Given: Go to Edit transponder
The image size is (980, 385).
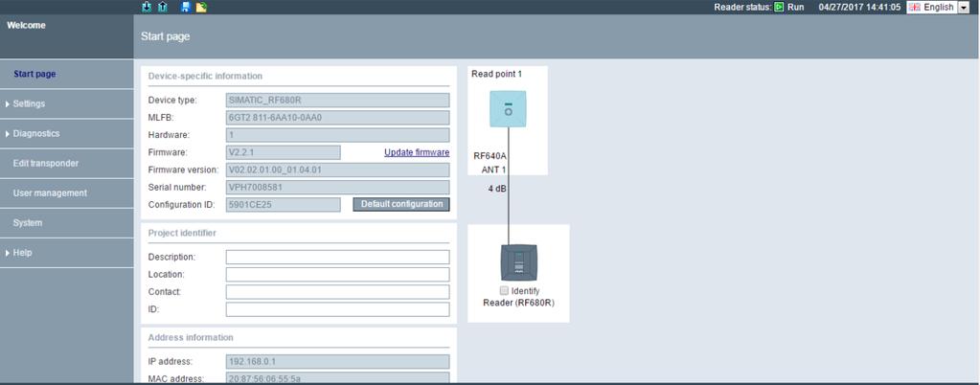Looking at the screenshot, I should click(x=67, y=163).
